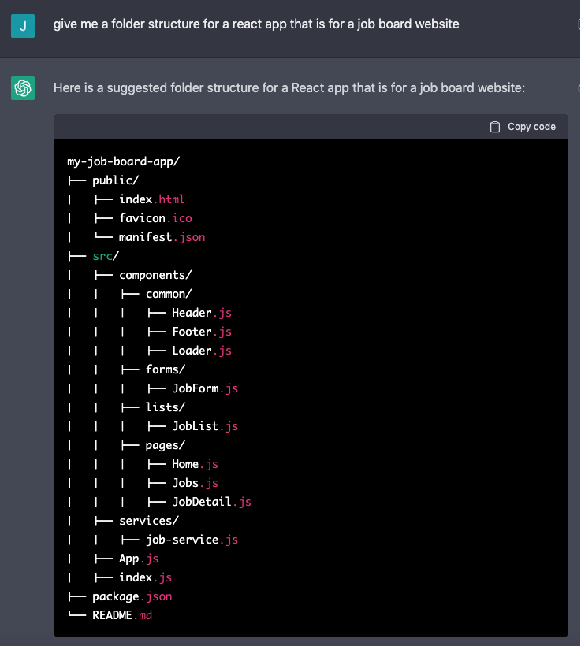
Task: Click the clipboard icon beside Copy code
Action: click(495, 127)
